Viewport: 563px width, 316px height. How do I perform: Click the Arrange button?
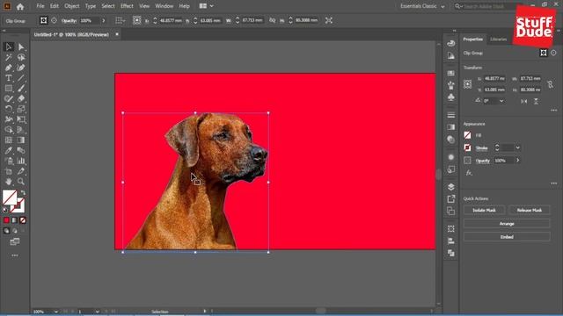(x=507, y=224)
